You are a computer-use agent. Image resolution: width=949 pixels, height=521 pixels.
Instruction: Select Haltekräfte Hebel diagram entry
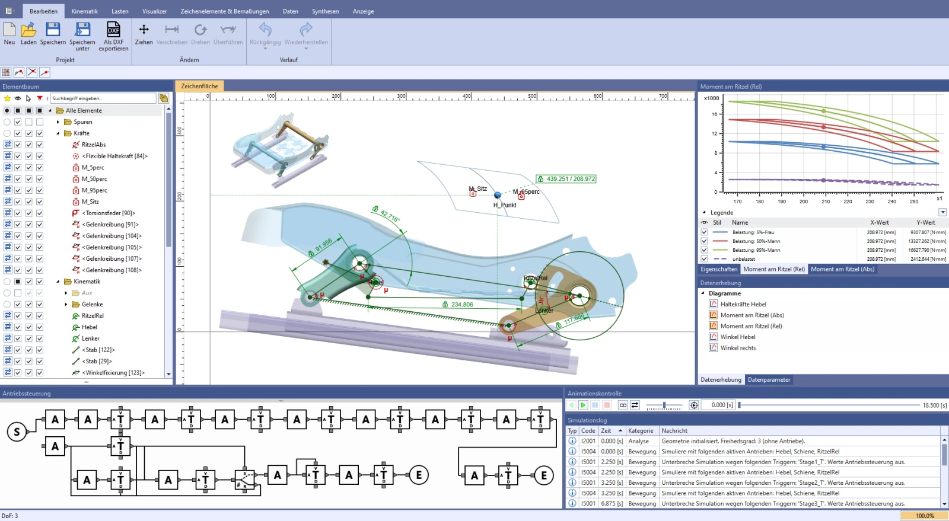click(743, 304)
